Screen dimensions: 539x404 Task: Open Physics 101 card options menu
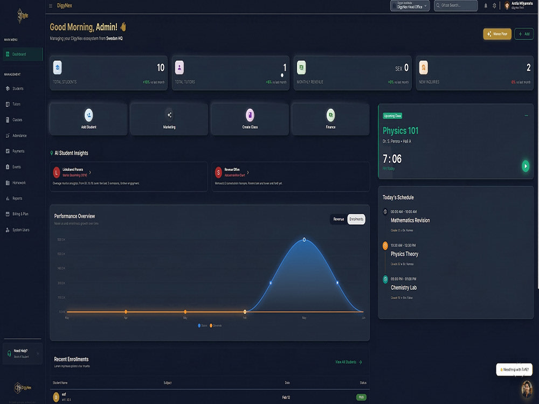coord(526,116)
